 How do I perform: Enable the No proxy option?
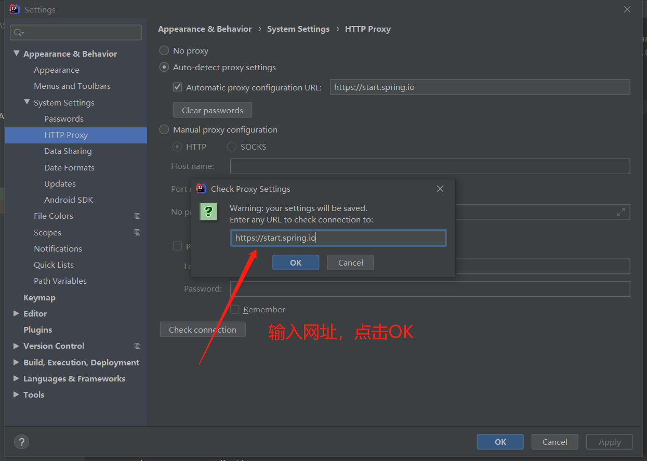pyautogui.click(x=164, y=50)
